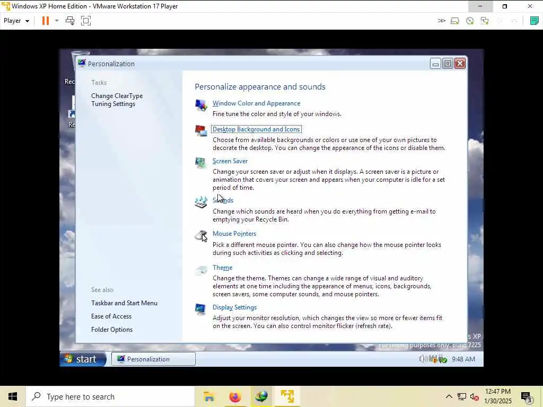Enter full screen mode in VMware Player
Image resolution: width=543 pixels, height=407 pixels.
tap(86, 21)
